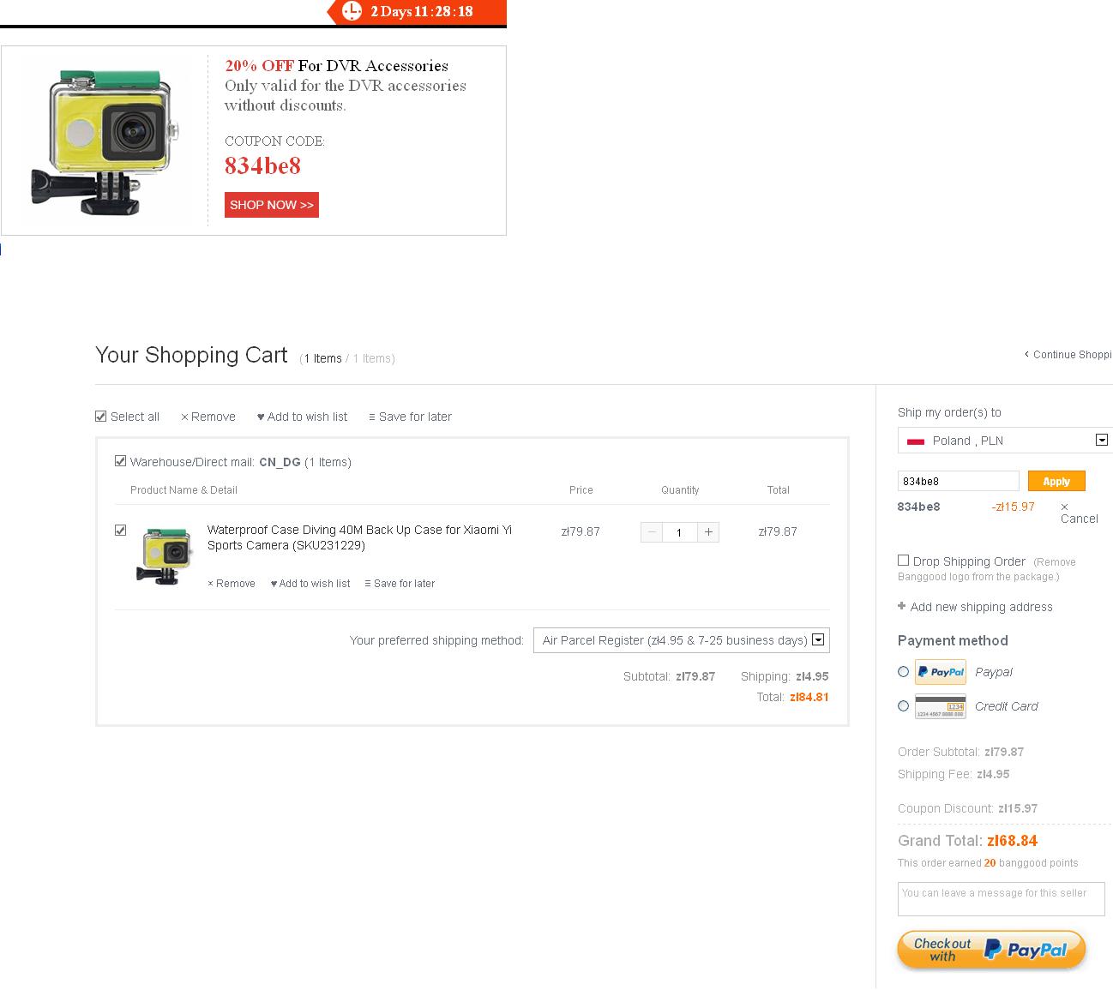The image size is (1113, 990).
Task: Click the cart Total amount zł84.81
Action: tap(809, 697)
